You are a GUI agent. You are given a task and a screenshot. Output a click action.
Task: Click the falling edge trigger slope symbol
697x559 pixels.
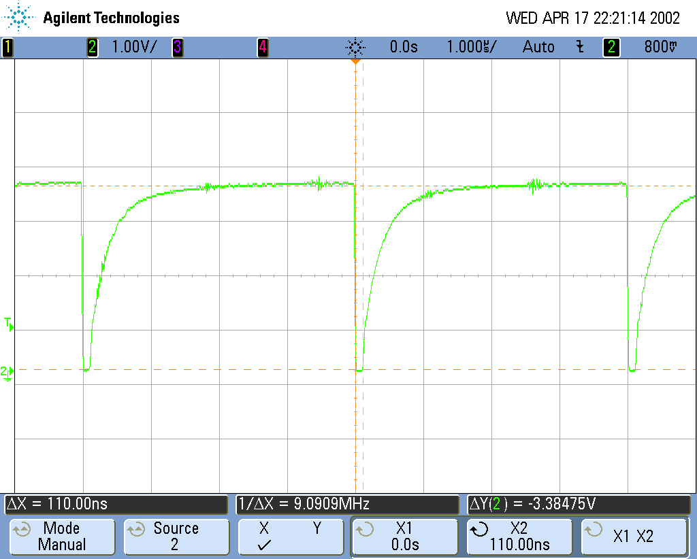(580, 47)
